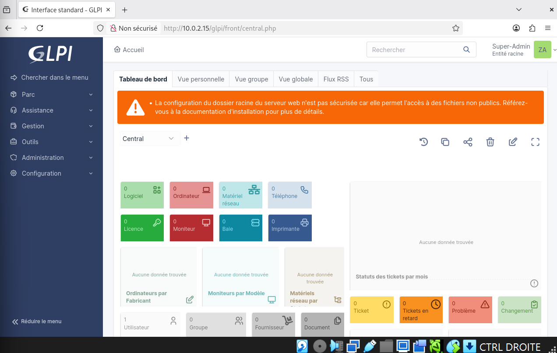This screenshot has width=557, height=353.
Task: Expand the Outils menu
Action: click(52, 142)
